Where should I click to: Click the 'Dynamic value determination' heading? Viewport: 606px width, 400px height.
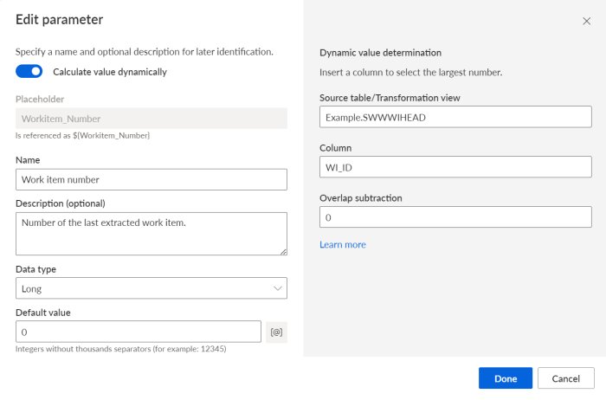tap(380, 53)
